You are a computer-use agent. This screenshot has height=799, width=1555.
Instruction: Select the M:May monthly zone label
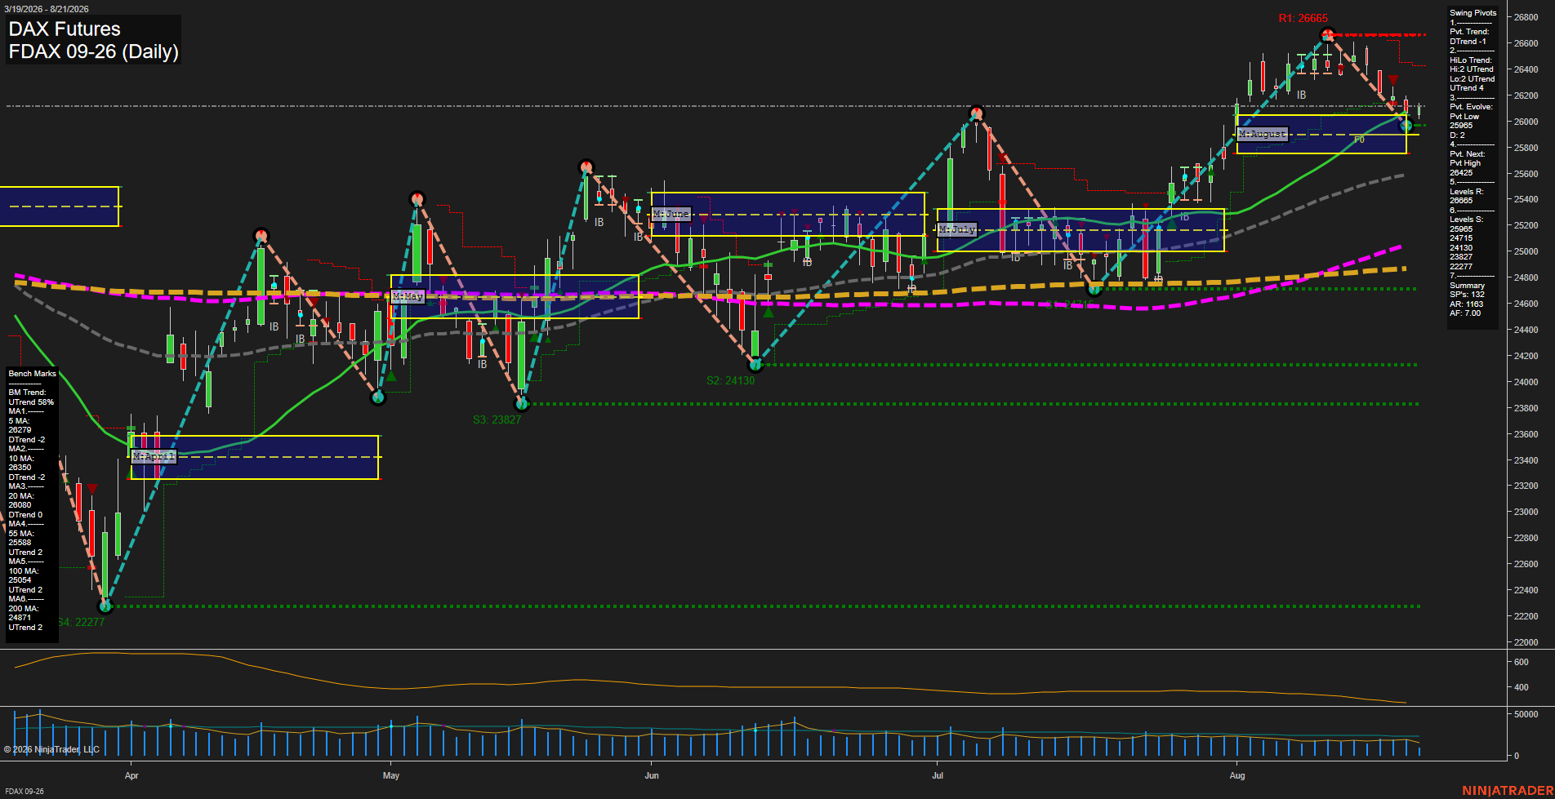point(408,296)
